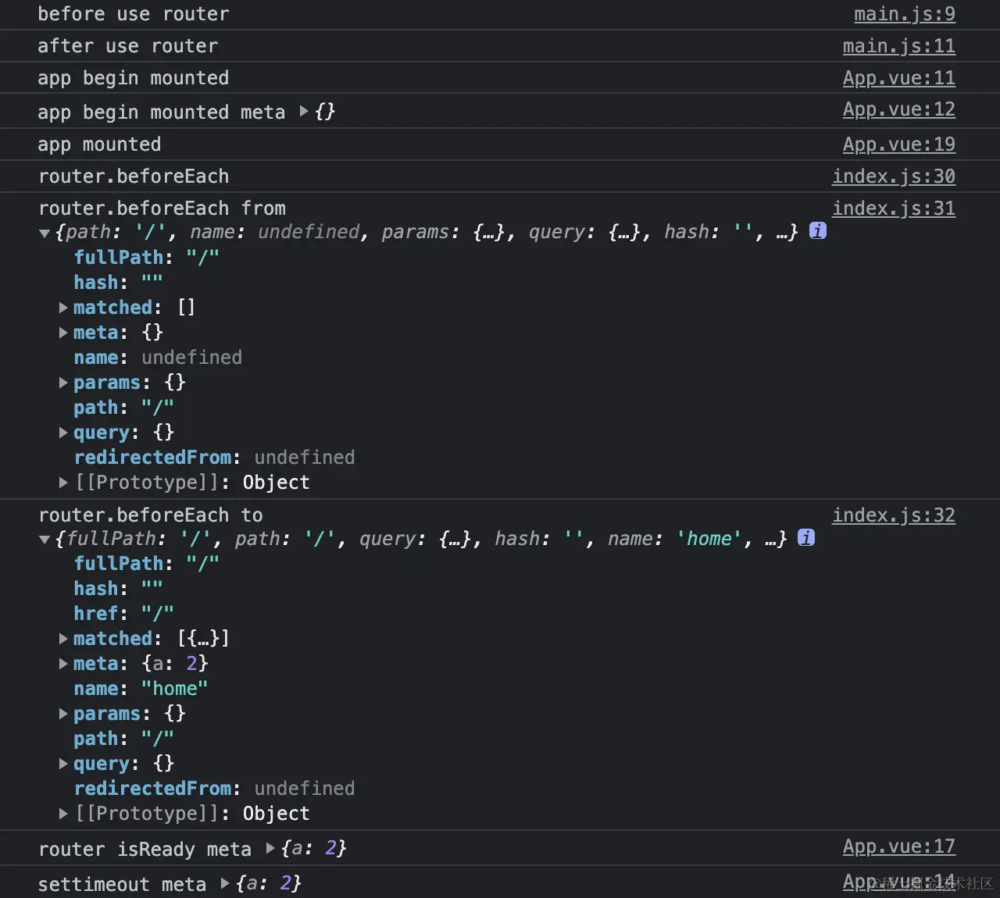The width and height of the screenshot is (1000, 898).
Task: Open source link App.vue:11
Action: pos(899,78)
